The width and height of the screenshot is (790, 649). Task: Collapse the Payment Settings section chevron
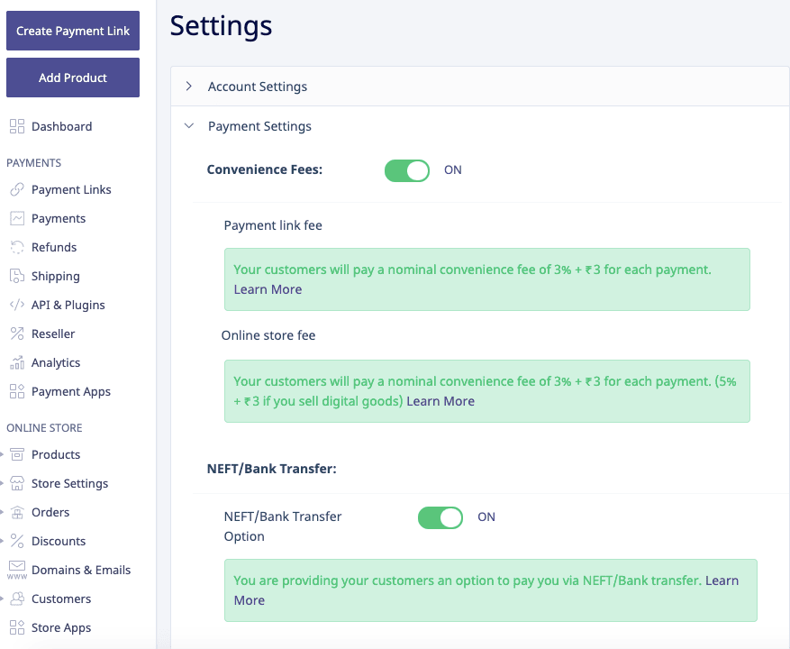(189, 126)
